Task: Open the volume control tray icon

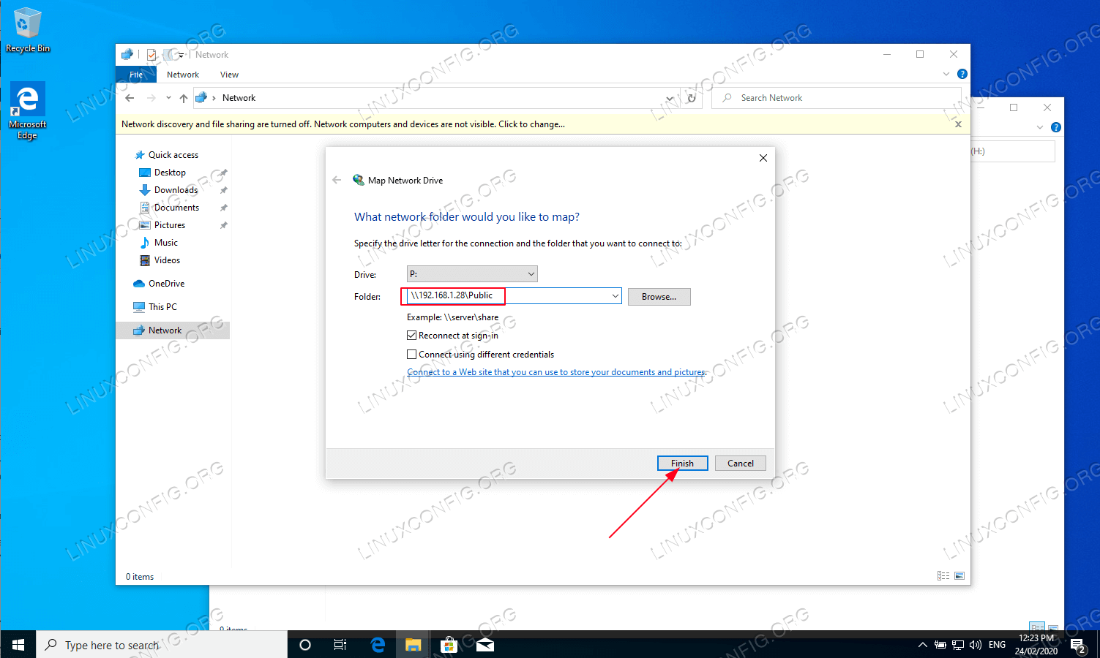Action: 976,645
